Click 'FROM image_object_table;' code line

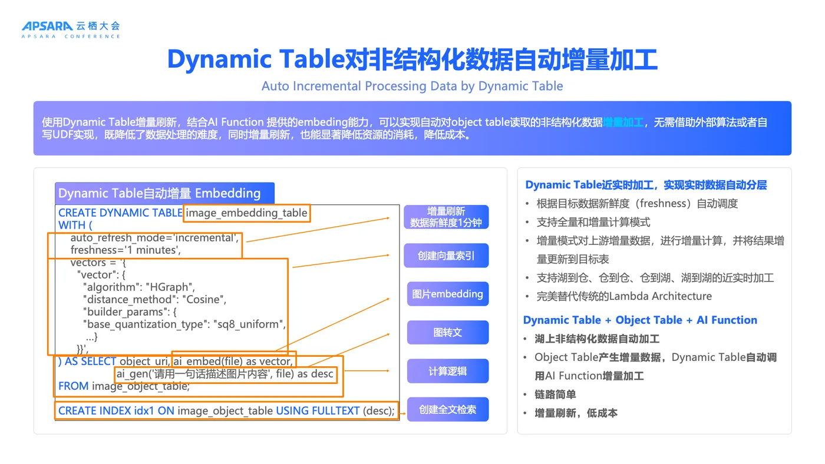coord(124,386)
